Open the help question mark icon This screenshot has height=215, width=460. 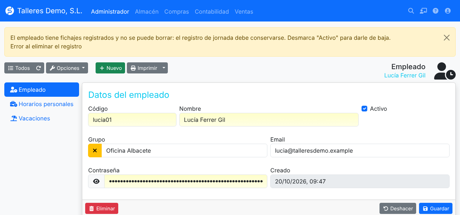436,11
